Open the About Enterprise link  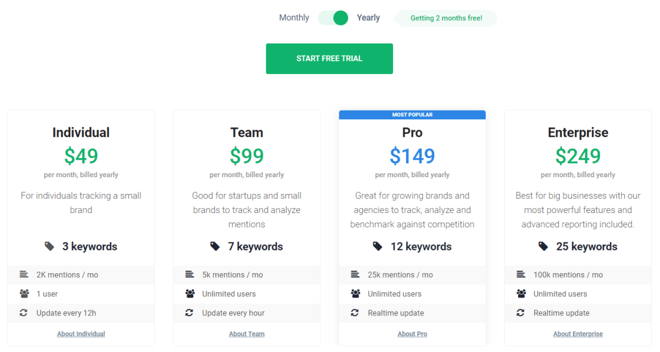click(x=578, y=334)
